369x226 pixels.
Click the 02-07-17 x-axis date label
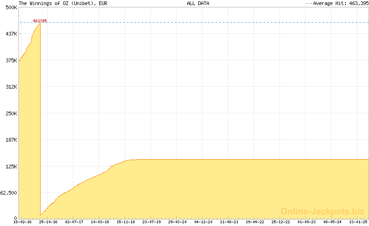pyautogui.click(x=74, y=222)
